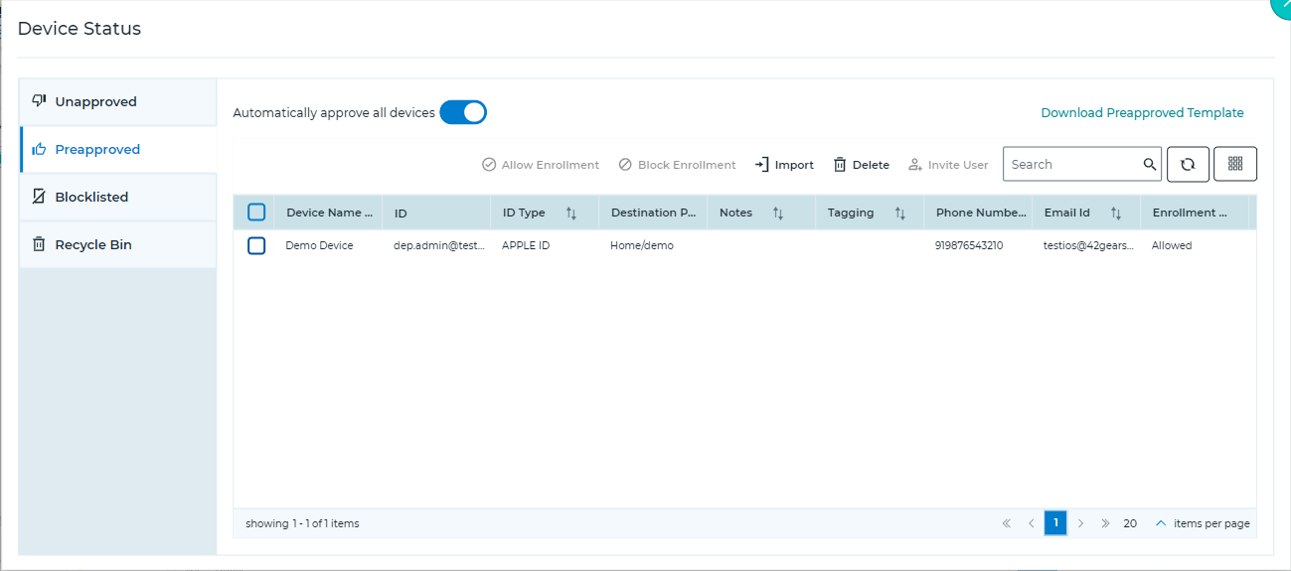Sort by the Notes column arrows
The image size is (1291, 571).
point(778,213)
